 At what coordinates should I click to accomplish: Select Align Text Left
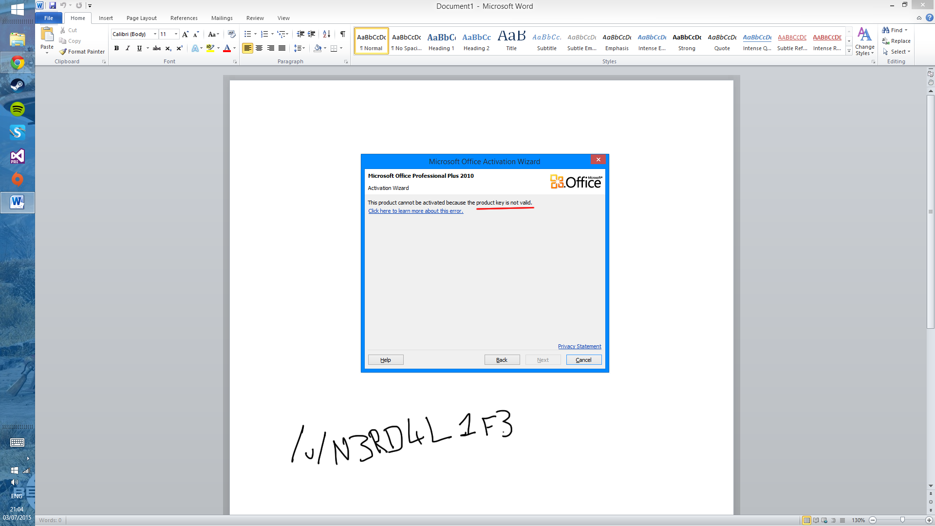247,48
